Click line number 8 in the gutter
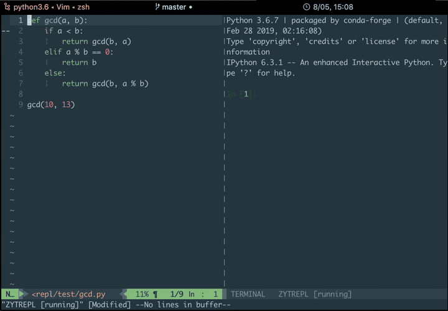 pyautogui.click(x=21, y=94)
